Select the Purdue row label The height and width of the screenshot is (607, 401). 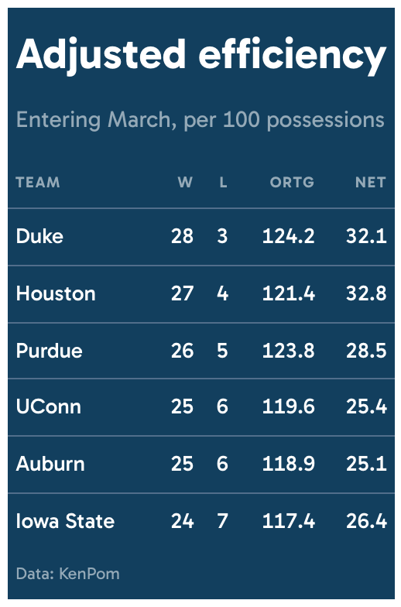click(x=50, y=351)
